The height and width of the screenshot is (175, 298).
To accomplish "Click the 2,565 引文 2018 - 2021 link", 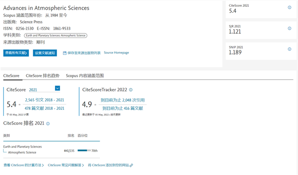I will pyautogui.click(x=44, y=99).
